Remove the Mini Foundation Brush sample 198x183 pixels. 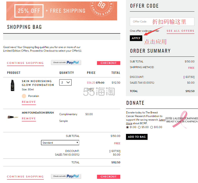click(x=29, y=119)
